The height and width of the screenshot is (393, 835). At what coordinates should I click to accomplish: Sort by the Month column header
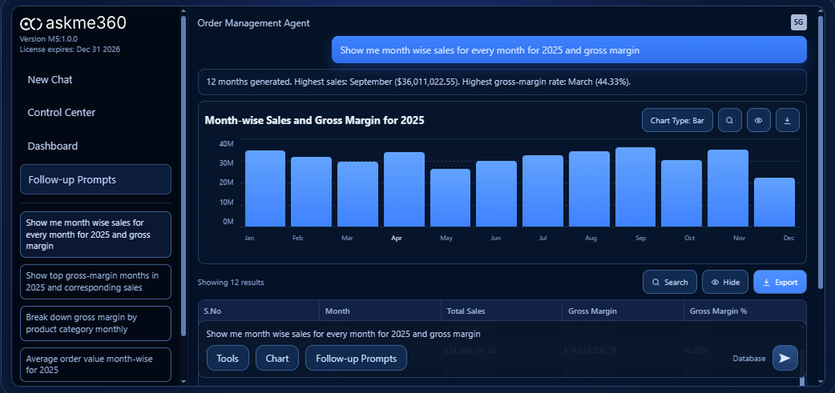pos(380,311)
